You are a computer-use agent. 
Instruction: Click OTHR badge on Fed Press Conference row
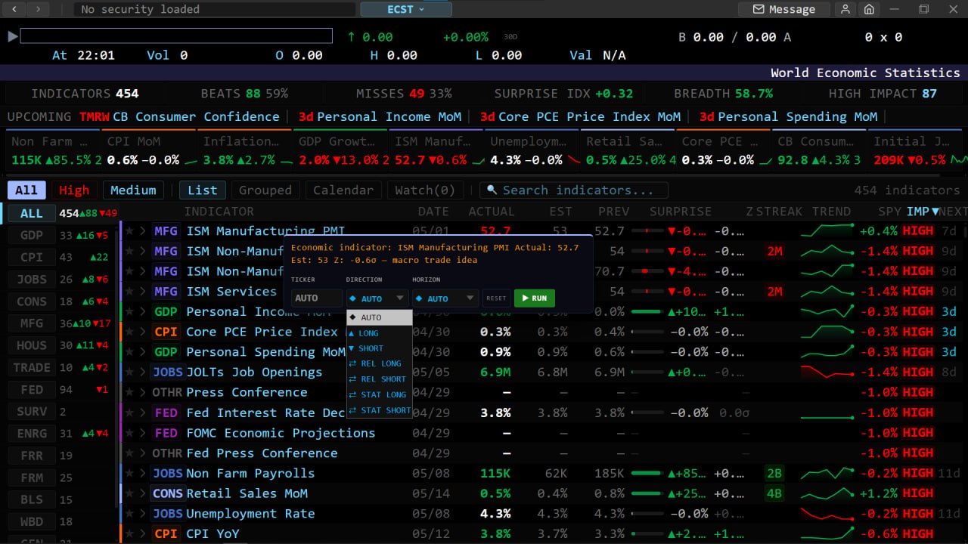pos(167,453)
